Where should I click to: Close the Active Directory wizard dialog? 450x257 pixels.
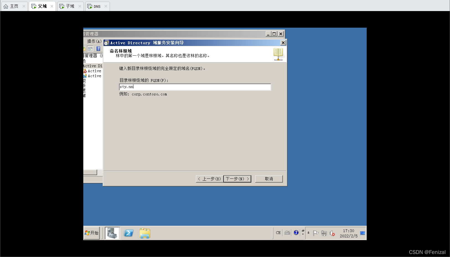coord(283,43)
